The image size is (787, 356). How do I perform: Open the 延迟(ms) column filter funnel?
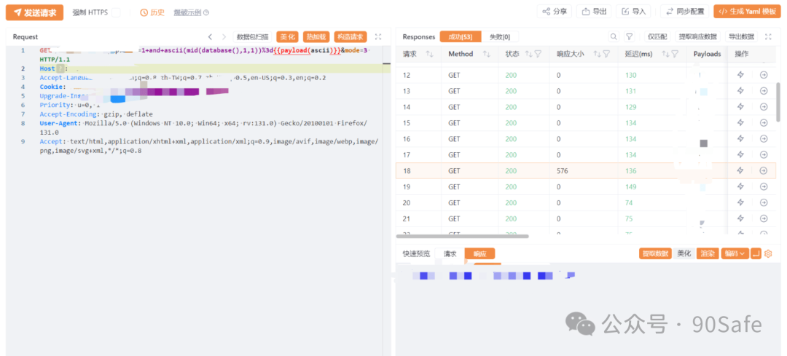click(x=675, y=54)
